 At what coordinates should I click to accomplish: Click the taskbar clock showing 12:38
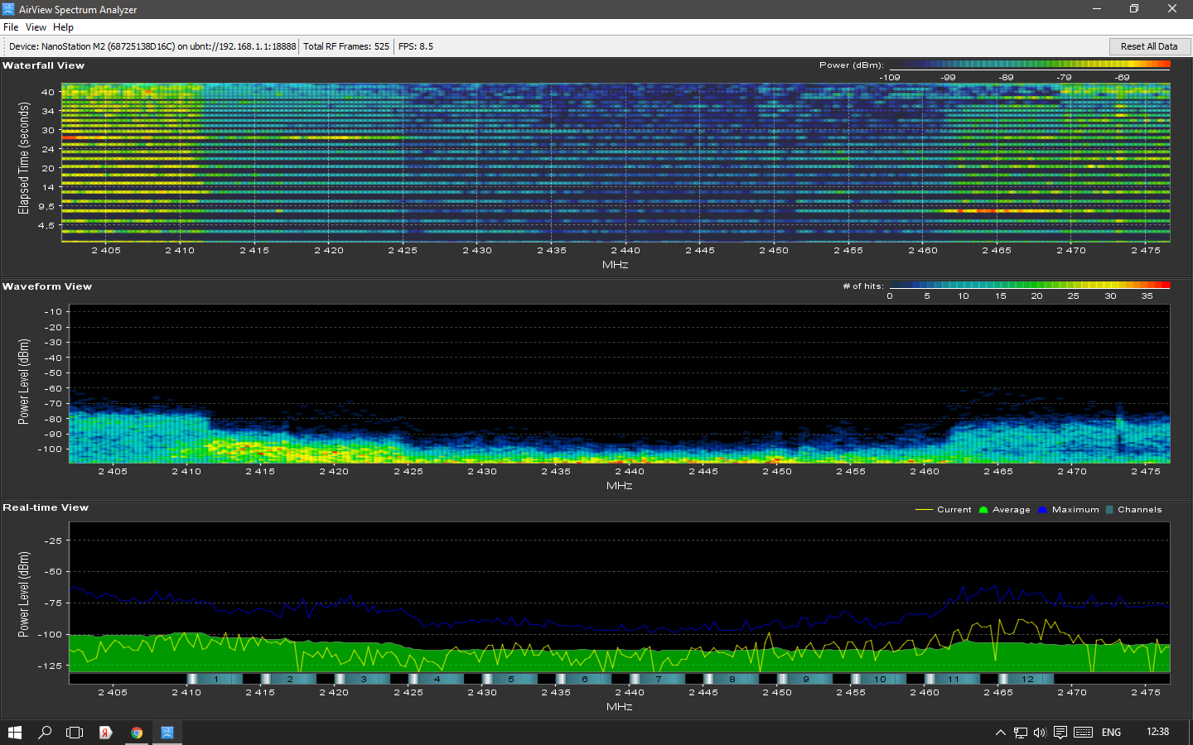(1157, 732)
